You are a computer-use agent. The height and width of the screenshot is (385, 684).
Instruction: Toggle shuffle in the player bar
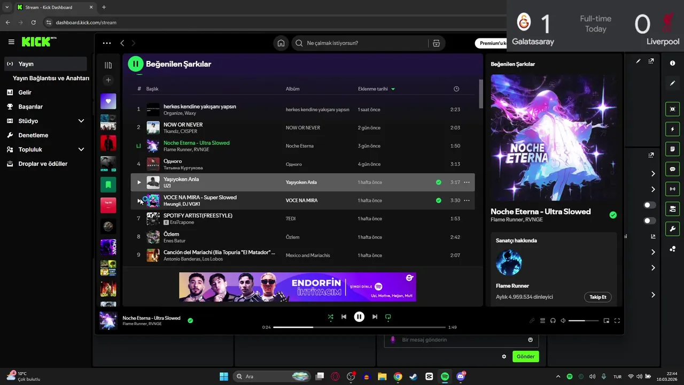coord(331,317)
